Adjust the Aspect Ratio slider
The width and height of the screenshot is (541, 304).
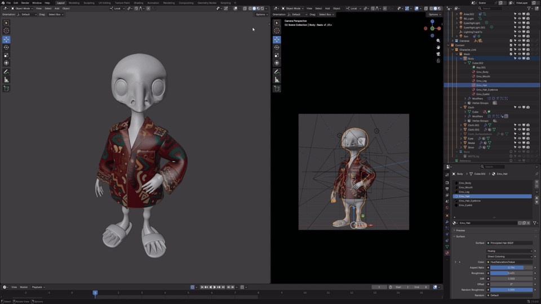coord(511,268)
